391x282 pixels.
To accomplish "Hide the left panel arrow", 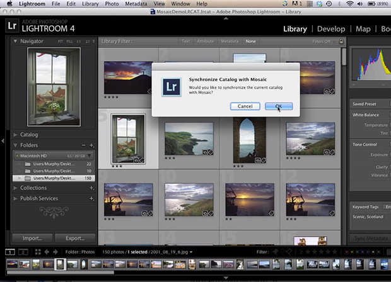I will pyautogui.click(x=3, y=141).
